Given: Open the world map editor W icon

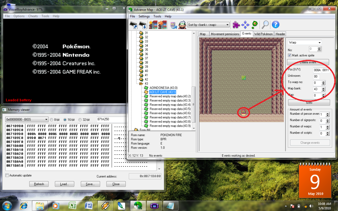Looking at the screenshot, I should coord(173,25).
